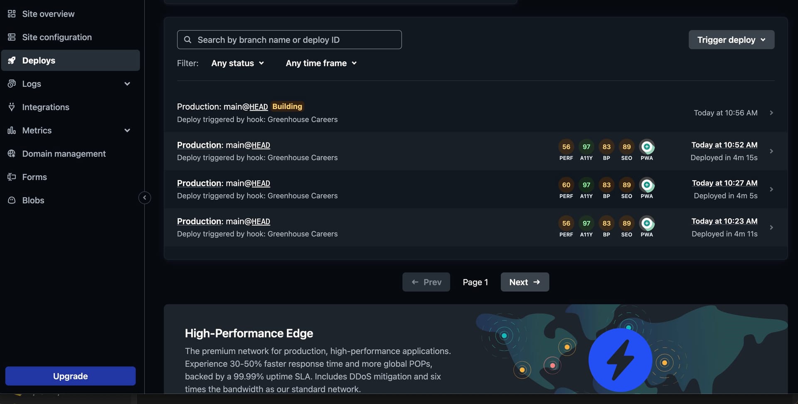Image resolution: width=798 pixels, height=404 pixels.
Task: Open the Any status filter dropdown
Action: point(237,63)
